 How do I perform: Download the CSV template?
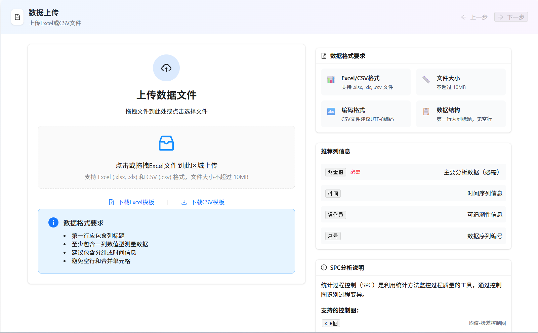point(203,202)
